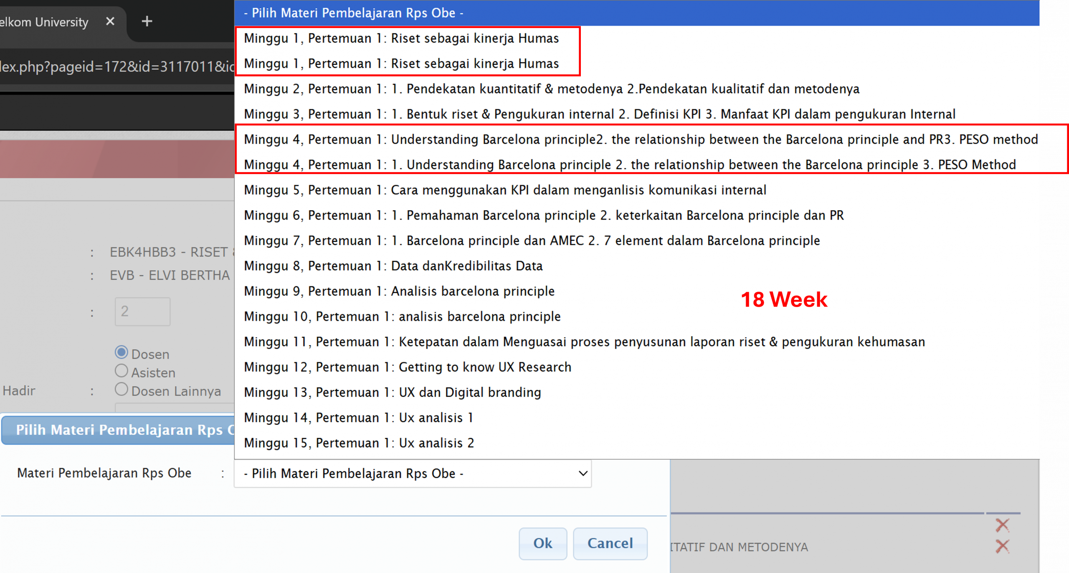Open a new browser tab
The image size is (1069, 573).
147,21
